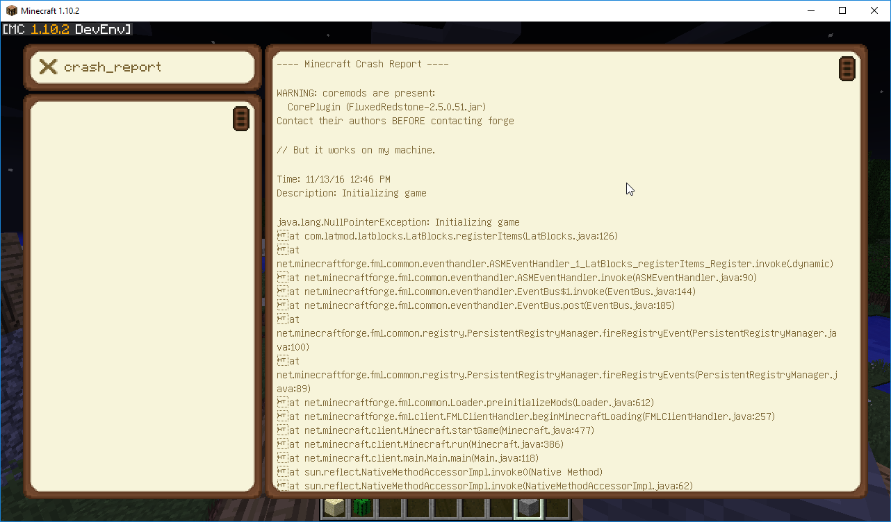Click the tab glyph before Minecraft.startGame line
The width and height of the screenshot is (891, 522).
tap(282, 430)
